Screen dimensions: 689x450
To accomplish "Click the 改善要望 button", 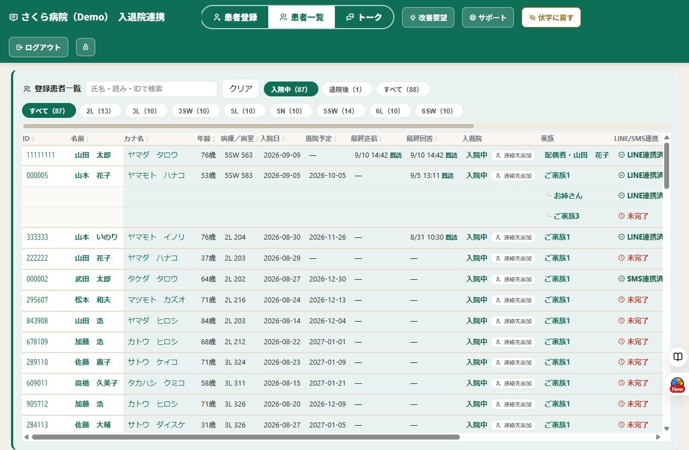I will pyautogui.click(x=428, y=17).
